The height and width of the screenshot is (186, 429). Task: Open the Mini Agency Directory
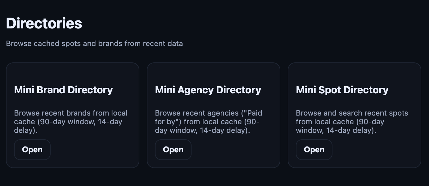tap(173, 150)
